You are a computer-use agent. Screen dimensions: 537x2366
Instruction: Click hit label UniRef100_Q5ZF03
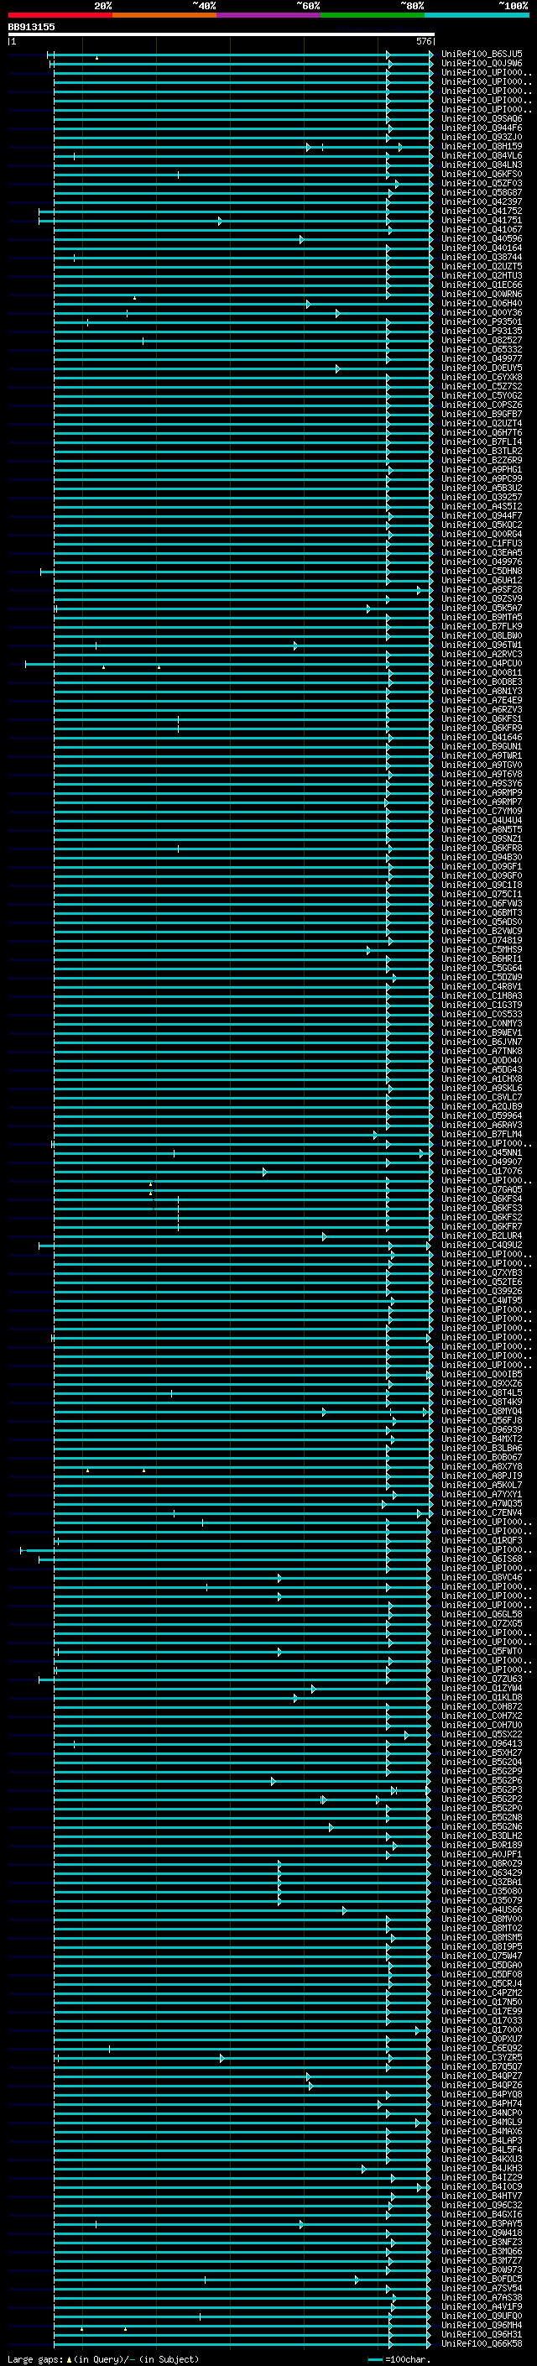(x=482, y=184)
